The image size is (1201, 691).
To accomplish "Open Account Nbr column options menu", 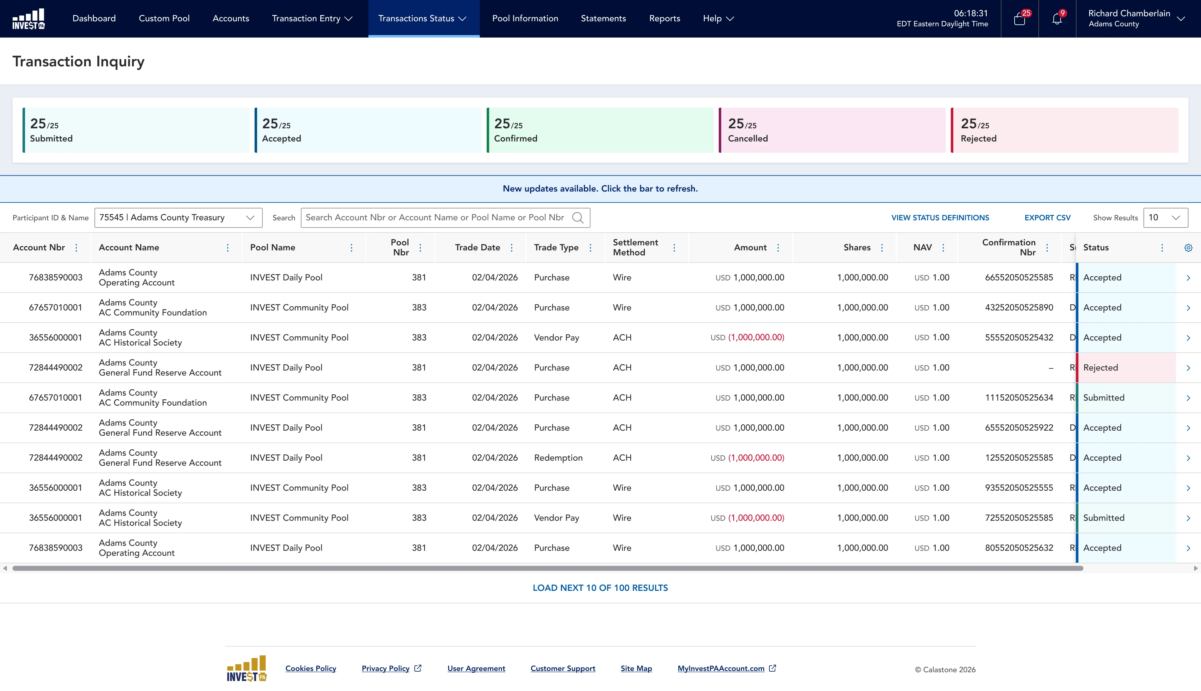I will (x=76, y=248).
